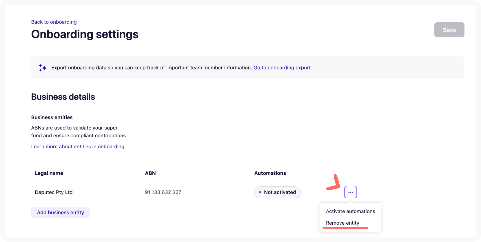This screenshot has width=481, height=242.
Task: Click the Business entities subheading
Action: 52,117
